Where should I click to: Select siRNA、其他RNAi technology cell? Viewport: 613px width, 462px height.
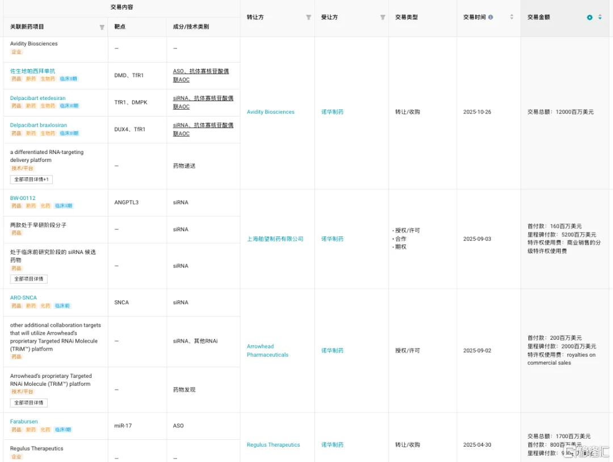(195, 341)
